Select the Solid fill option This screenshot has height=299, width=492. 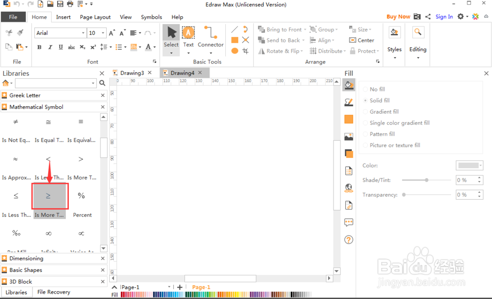376,100
